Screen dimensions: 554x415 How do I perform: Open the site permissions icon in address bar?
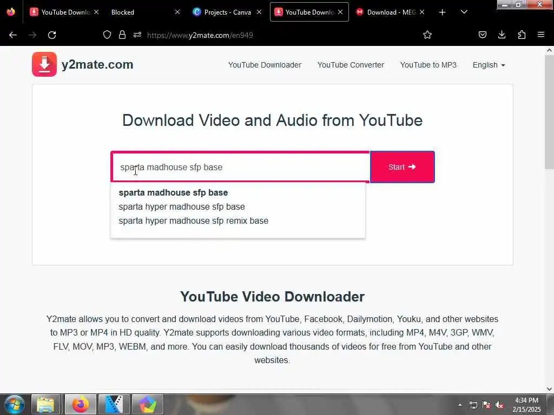click(x=137, y=35)
